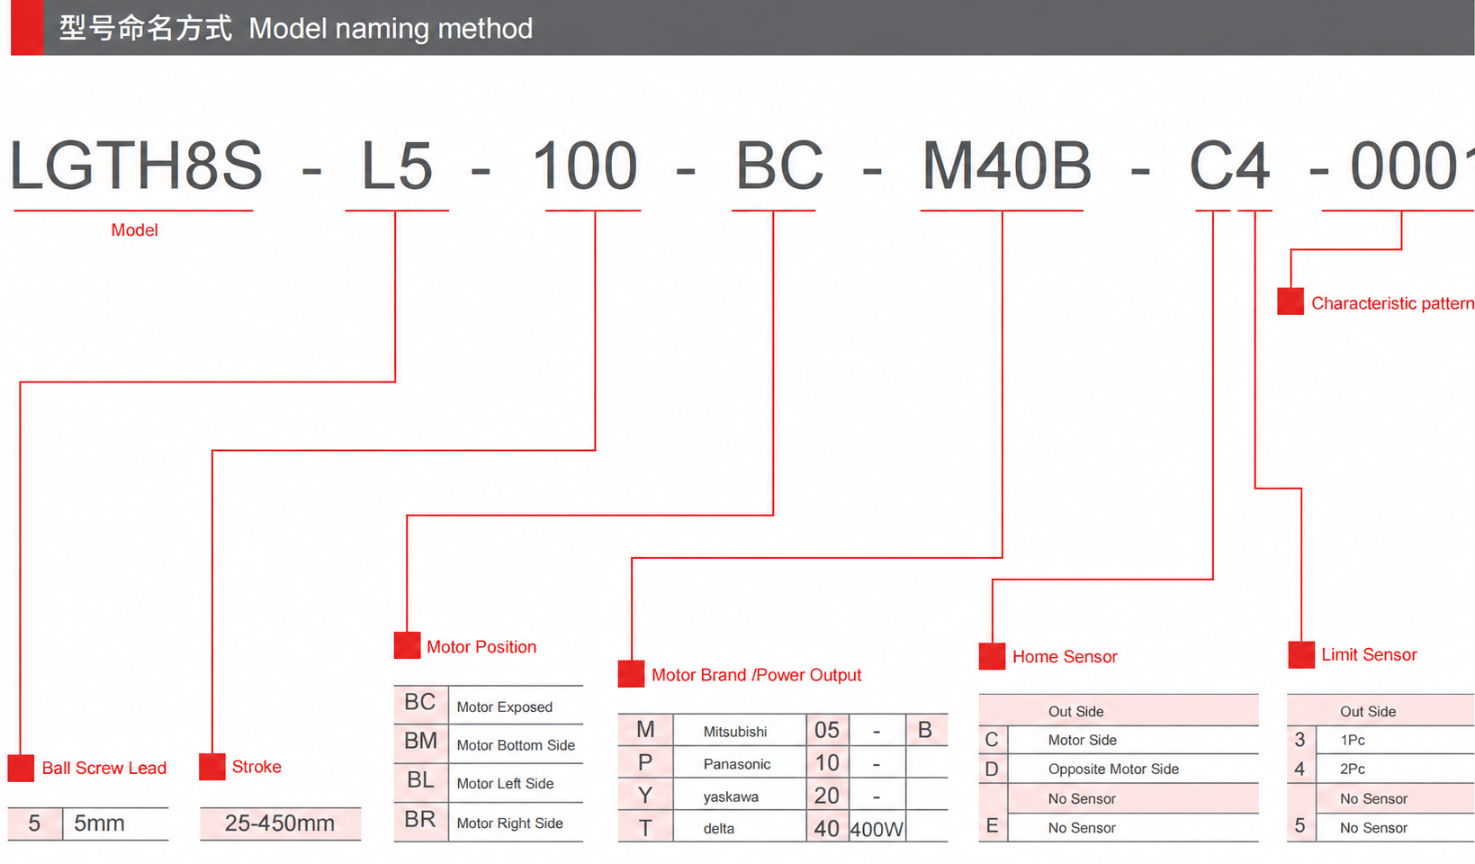1475x864 pixels.
Task: Click the 'Ball Screw Lead' heading
Action: tap(104, 769)
